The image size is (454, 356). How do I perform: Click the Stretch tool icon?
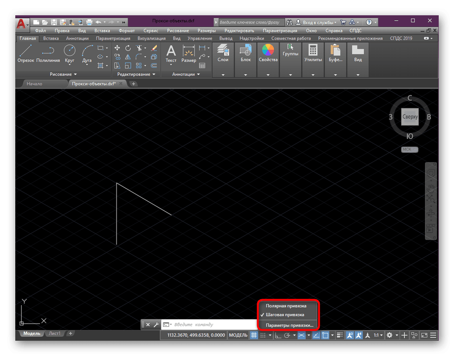click(117, 65)
